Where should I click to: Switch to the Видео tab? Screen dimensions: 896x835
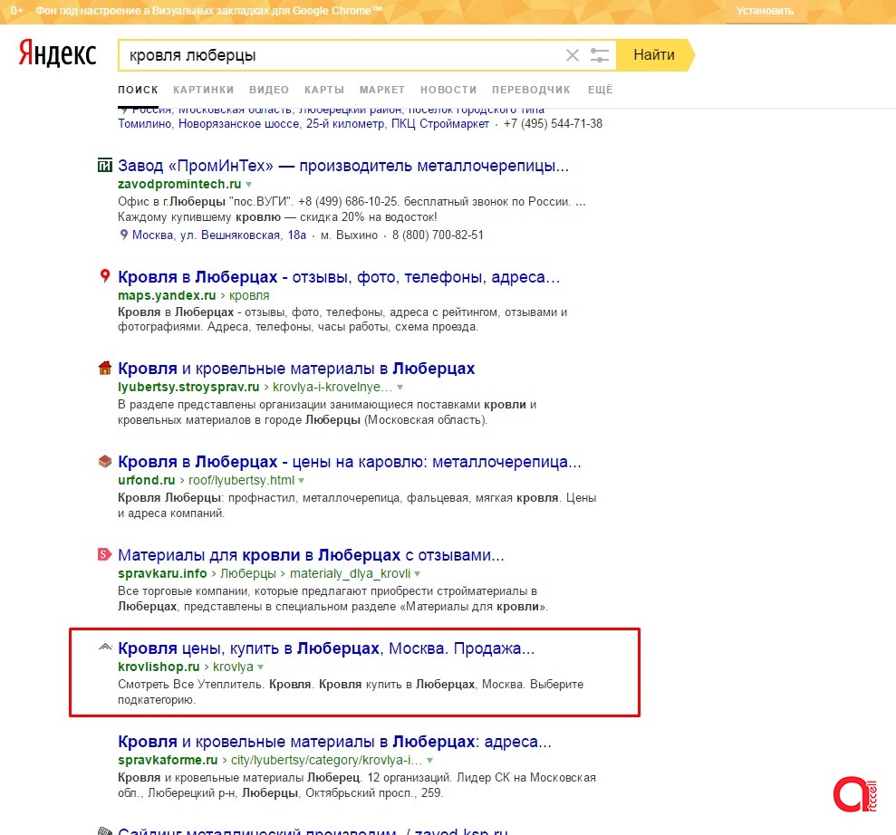pos(269,90)
